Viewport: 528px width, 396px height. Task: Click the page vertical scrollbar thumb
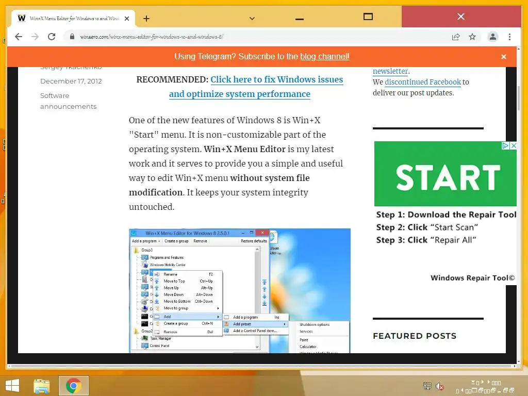[x=519, y=98]
